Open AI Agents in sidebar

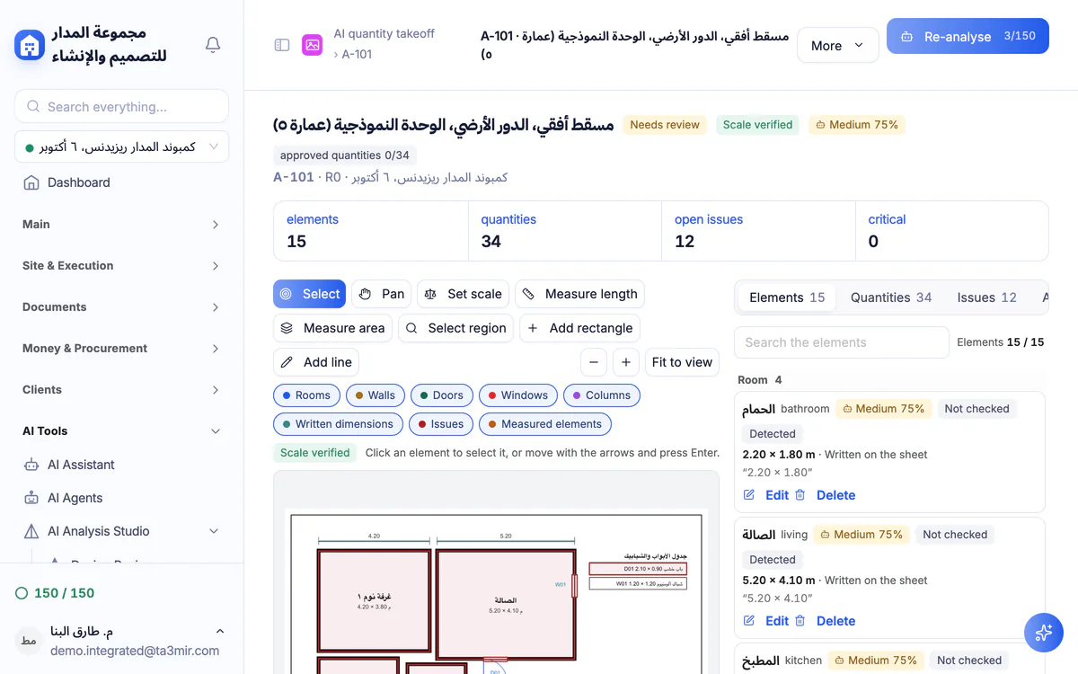121,498
